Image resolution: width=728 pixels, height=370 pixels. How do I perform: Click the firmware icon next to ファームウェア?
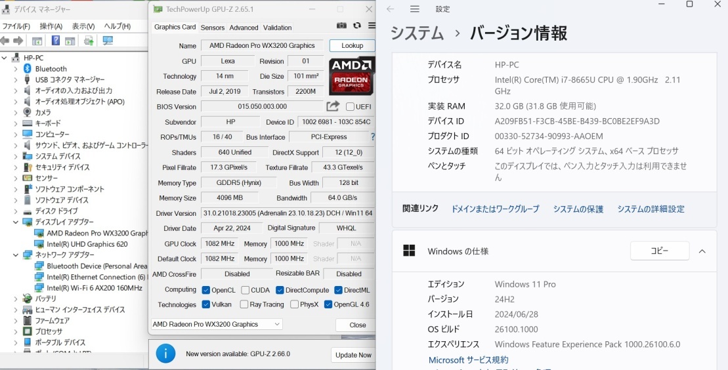point(28,320)
